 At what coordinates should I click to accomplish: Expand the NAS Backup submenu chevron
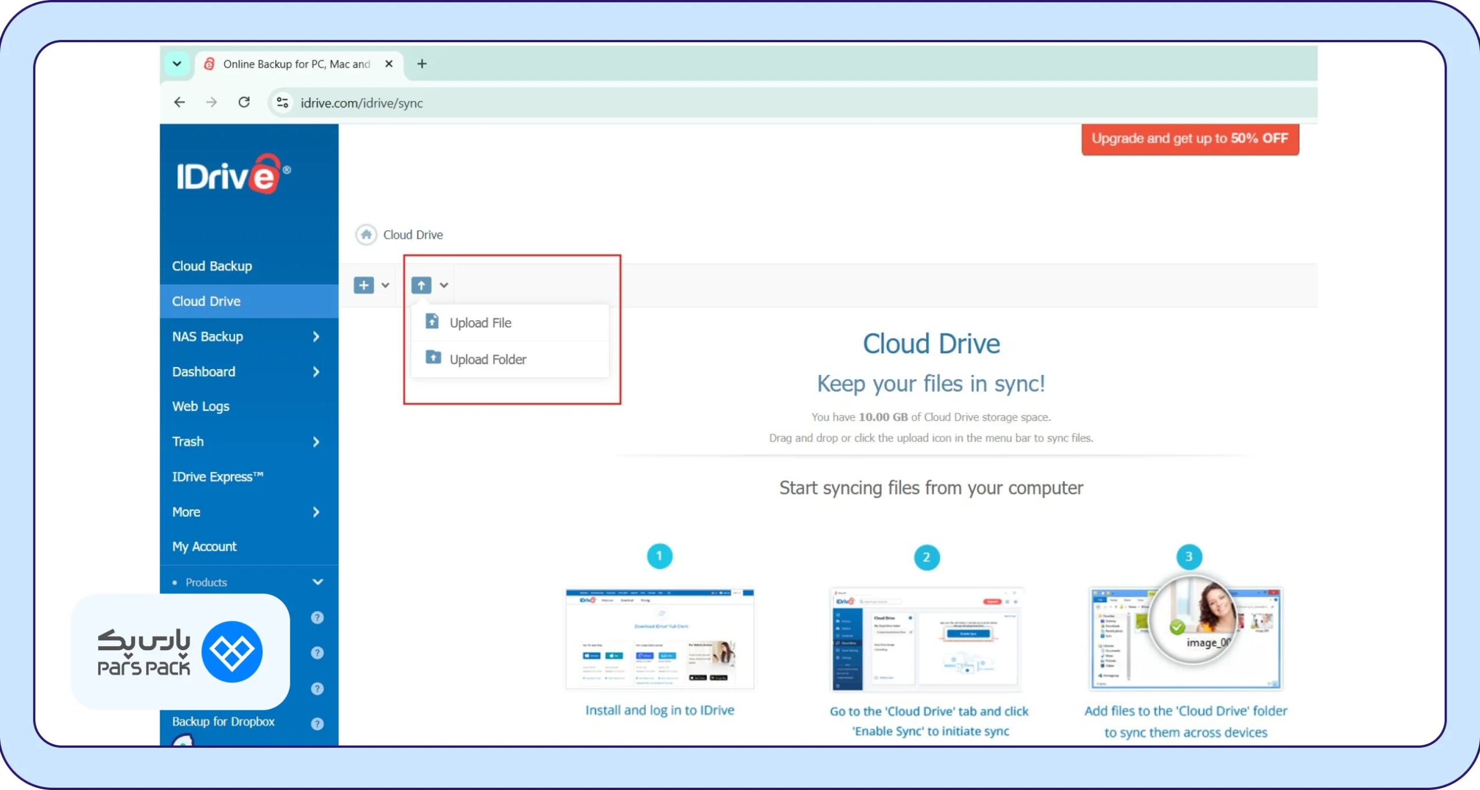[x=316, y=336]
